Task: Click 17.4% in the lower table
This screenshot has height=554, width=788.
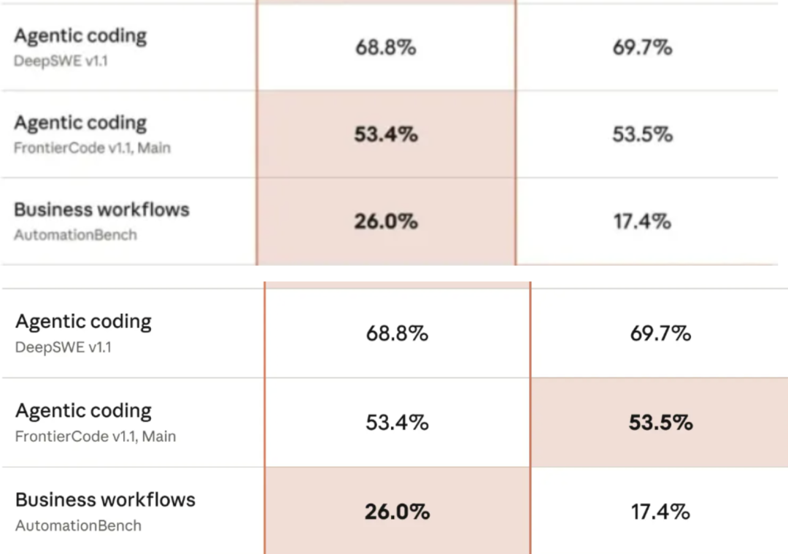Action: click(x=660, y=512)
